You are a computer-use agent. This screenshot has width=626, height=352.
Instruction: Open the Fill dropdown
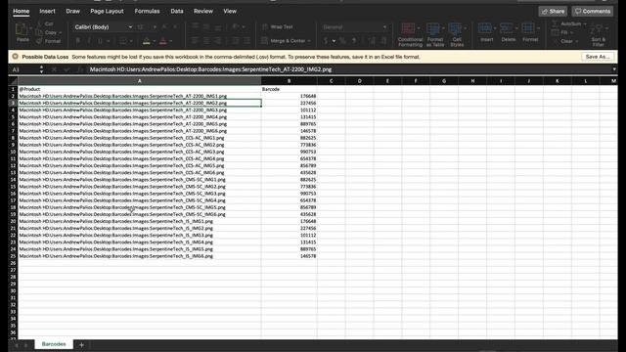[x=563, y=32]
